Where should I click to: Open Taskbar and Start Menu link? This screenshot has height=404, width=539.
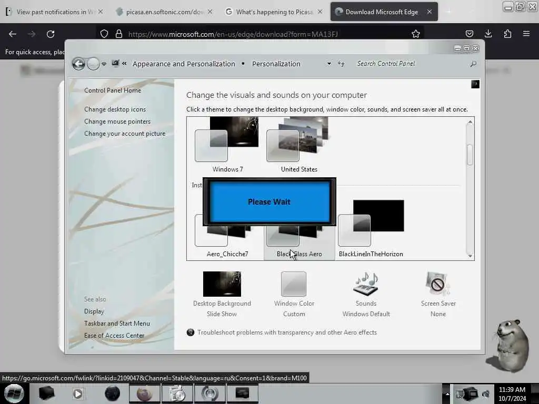(x=117, y=324)
